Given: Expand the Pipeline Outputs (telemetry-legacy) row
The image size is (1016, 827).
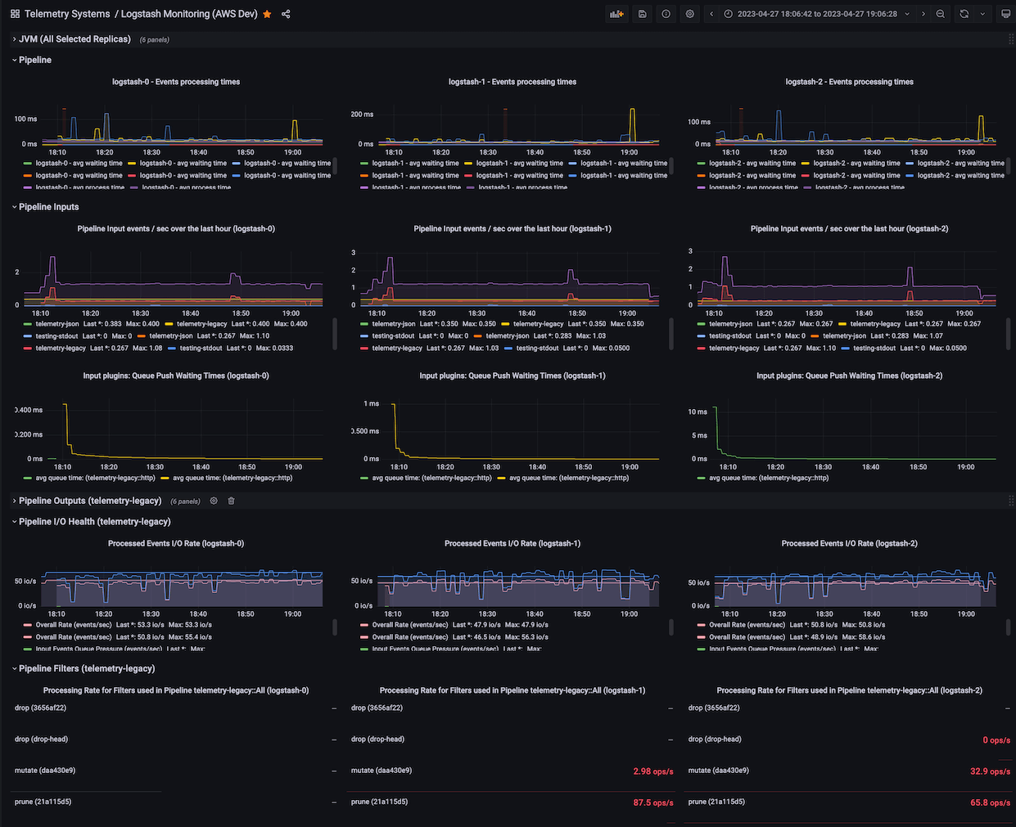Looking at the screenshot, I should (88, 501).
